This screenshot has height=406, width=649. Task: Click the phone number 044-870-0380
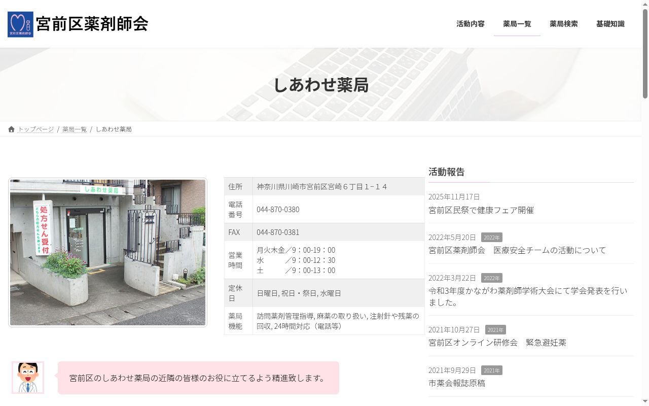click(x=278, y=210)
